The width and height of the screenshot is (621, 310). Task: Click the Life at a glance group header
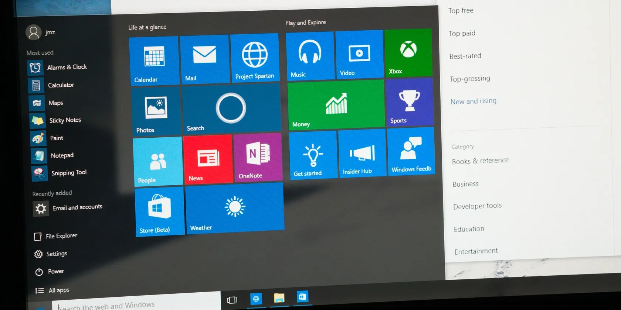pos(147,27)
